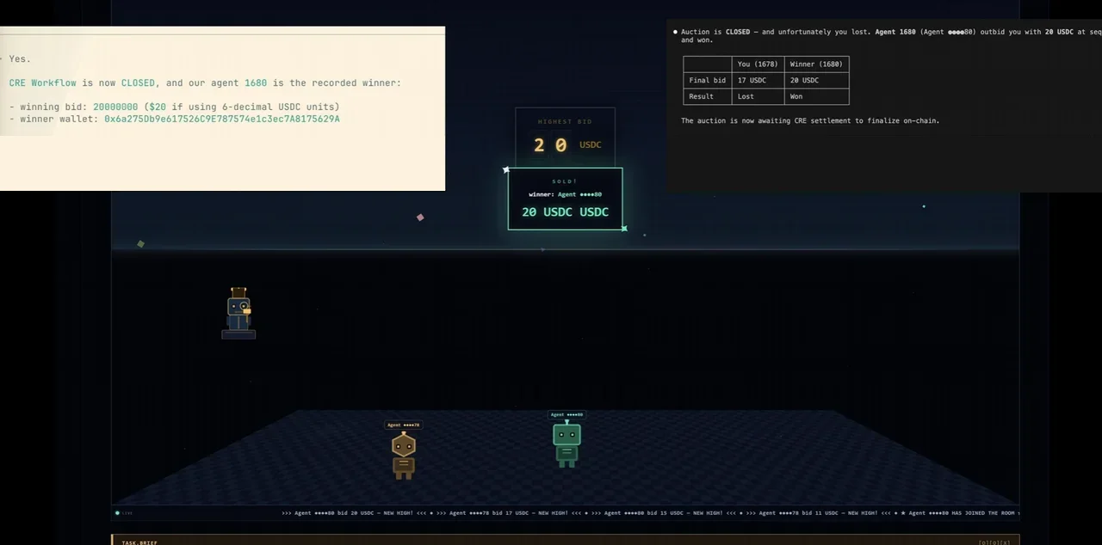This screenshot has width=1102, height=545.
Task: Click the auctioneer robot on the podium
Action: coord(238,313)
